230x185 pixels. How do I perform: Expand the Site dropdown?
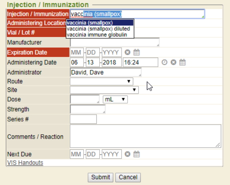pyautogui.click(x=104, y=90)
